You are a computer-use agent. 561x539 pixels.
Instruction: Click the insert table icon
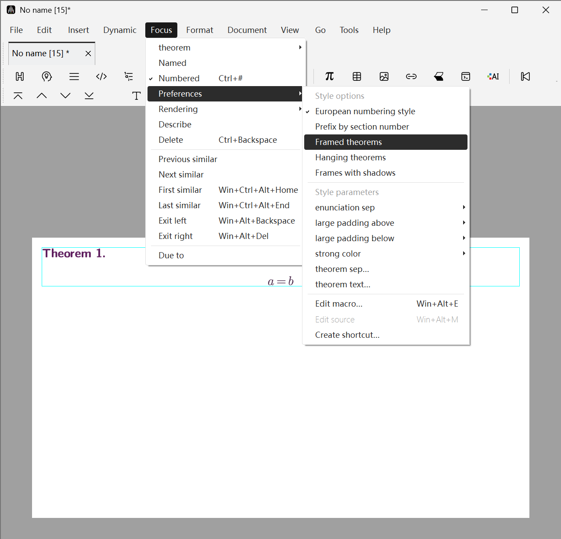click(357, 76)
